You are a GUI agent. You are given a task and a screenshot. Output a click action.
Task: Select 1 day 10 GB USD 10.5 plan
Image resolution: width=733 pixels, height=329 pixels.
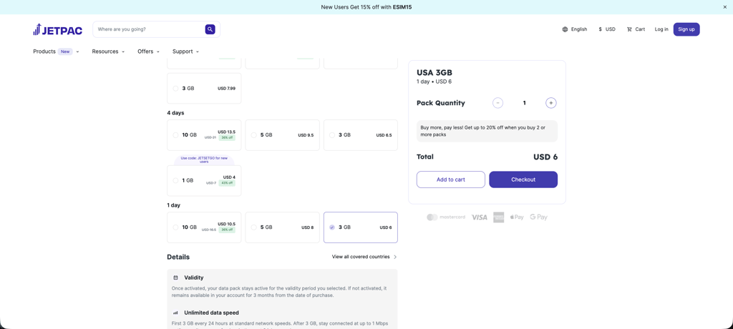coord(204,227)
